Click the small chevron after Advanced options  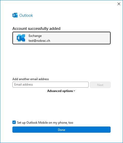click(x=74, y=91)
